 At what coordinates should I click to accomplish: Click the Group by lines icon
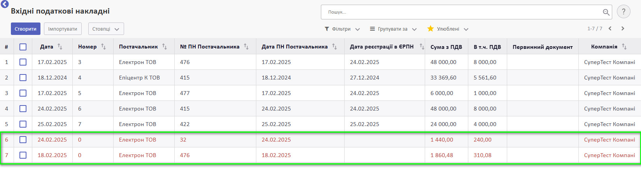tap(372, 29)
